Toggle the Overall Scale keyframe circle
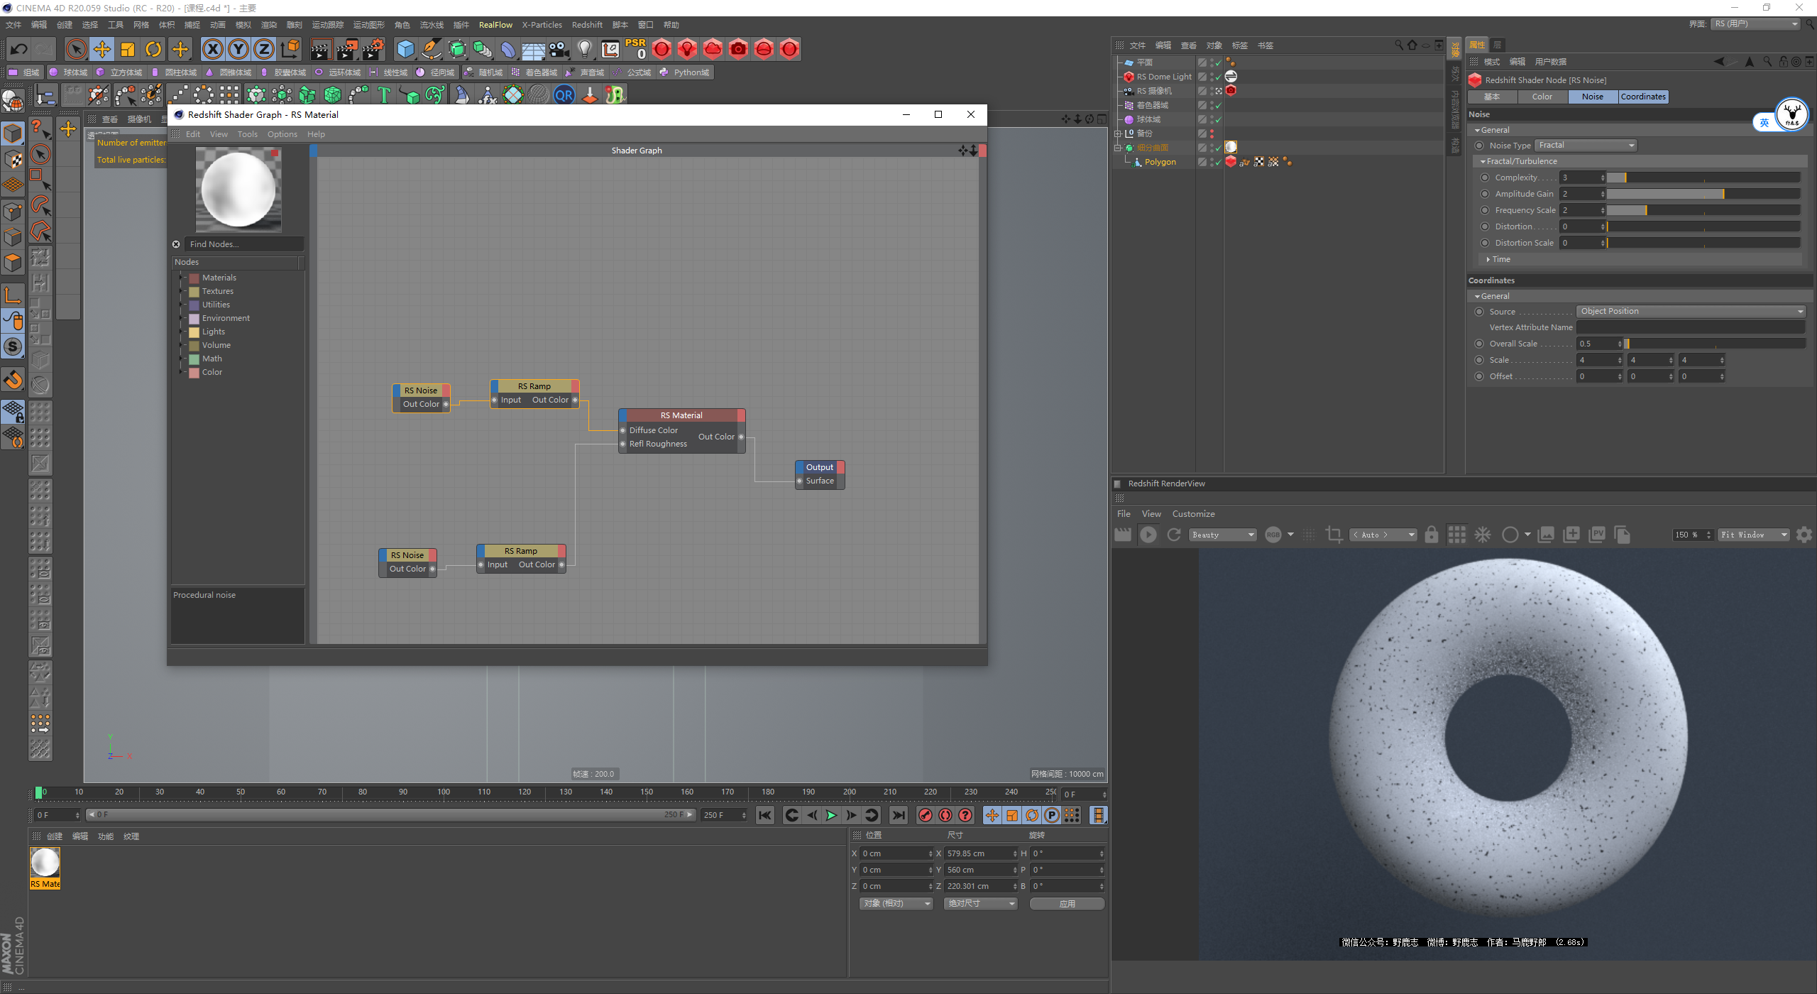Viewport: 1817px width, 994px height. [x=1479, y=344]
